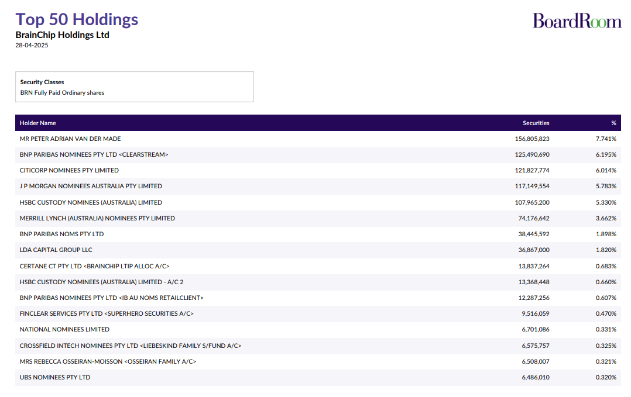Click the Holder Name column header
Viewport: 631px width, 397px height.
(38, 123)
